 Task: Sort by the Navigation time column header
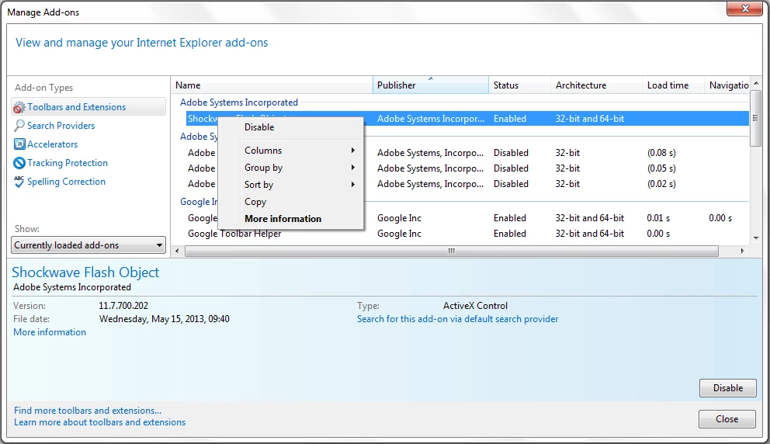pos(727,85)
